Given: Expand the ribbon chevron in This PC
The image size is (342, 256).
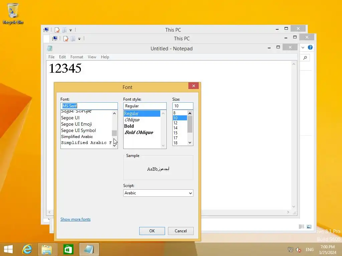Looking at the screenshot, I should [x=303, y=47].
